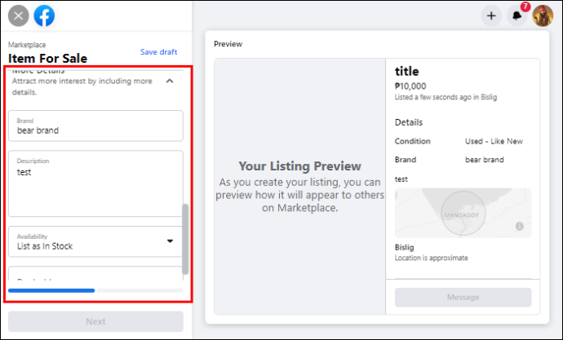Open the Availability dropdown arrow
The width and height of the screenshot is (563, 340).
pyautogui.click(x=170, y=241)
